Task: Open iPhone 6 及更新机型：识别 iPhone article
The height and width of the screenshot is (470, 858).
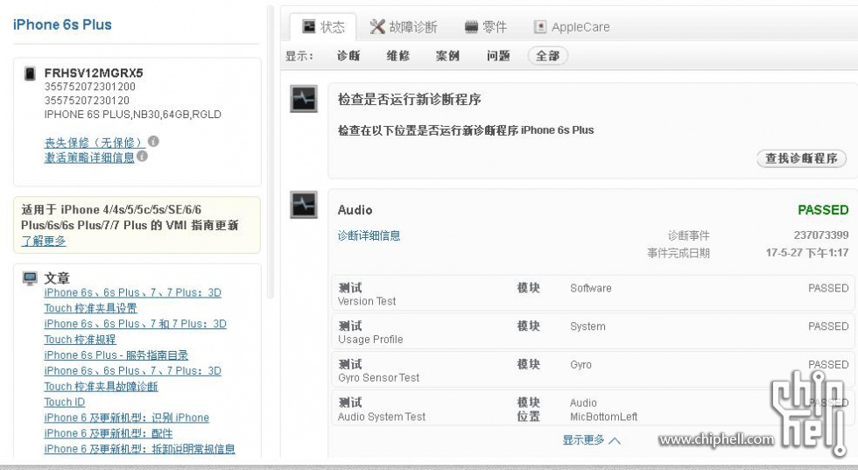Action: pos(126,418)
